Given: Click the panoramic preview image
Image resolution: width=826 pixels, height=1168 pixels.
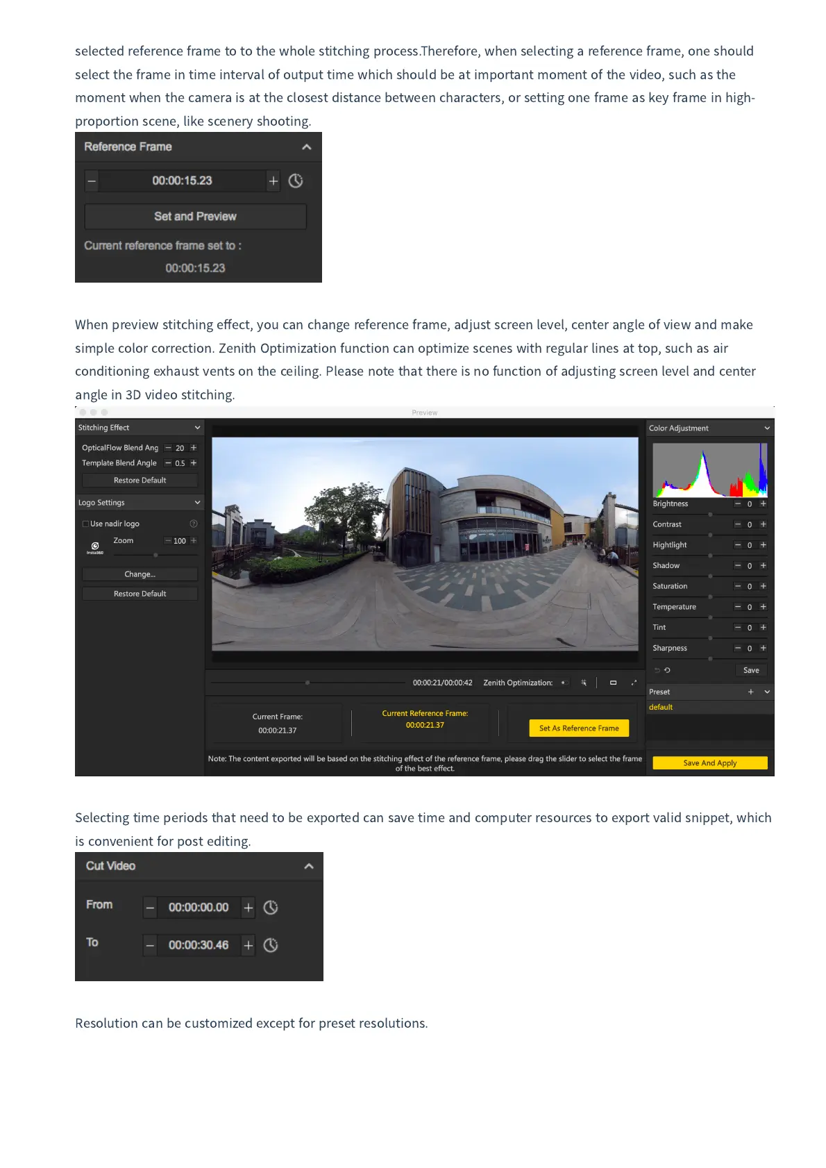Looking at the screenshot, I should [425, 544].
